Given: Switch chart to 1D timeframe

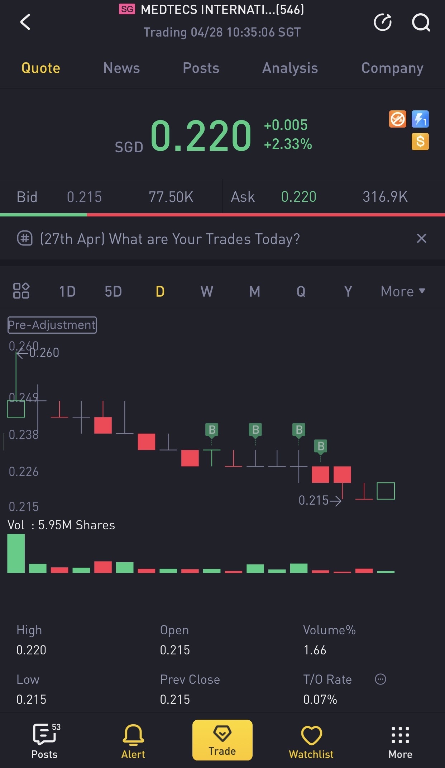Looking at the screenshot, I should point(67,291).
